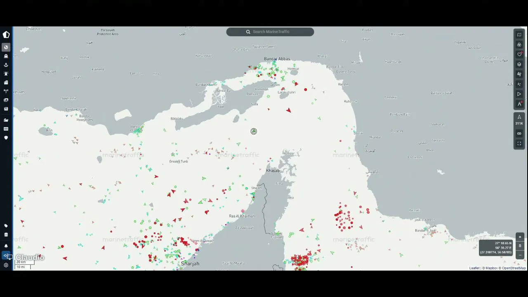Open the container tracking icon
This screenshot has width=528, height=297.
click(6, 129)
